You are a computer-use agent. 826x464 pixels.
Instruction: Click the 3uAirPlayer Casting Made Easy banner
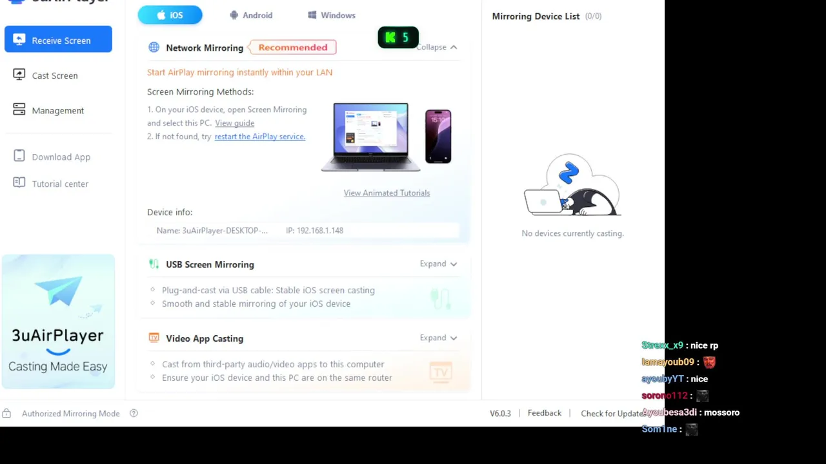pos(58,322)
